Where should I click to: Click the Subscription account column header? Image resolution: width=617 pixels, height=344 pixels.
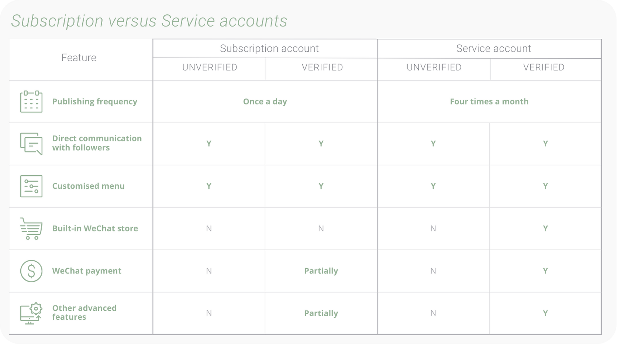[x=269, y=48]
